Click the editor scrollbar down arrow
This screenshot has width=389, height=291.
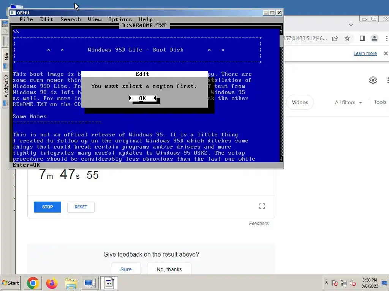coord(281,159)
